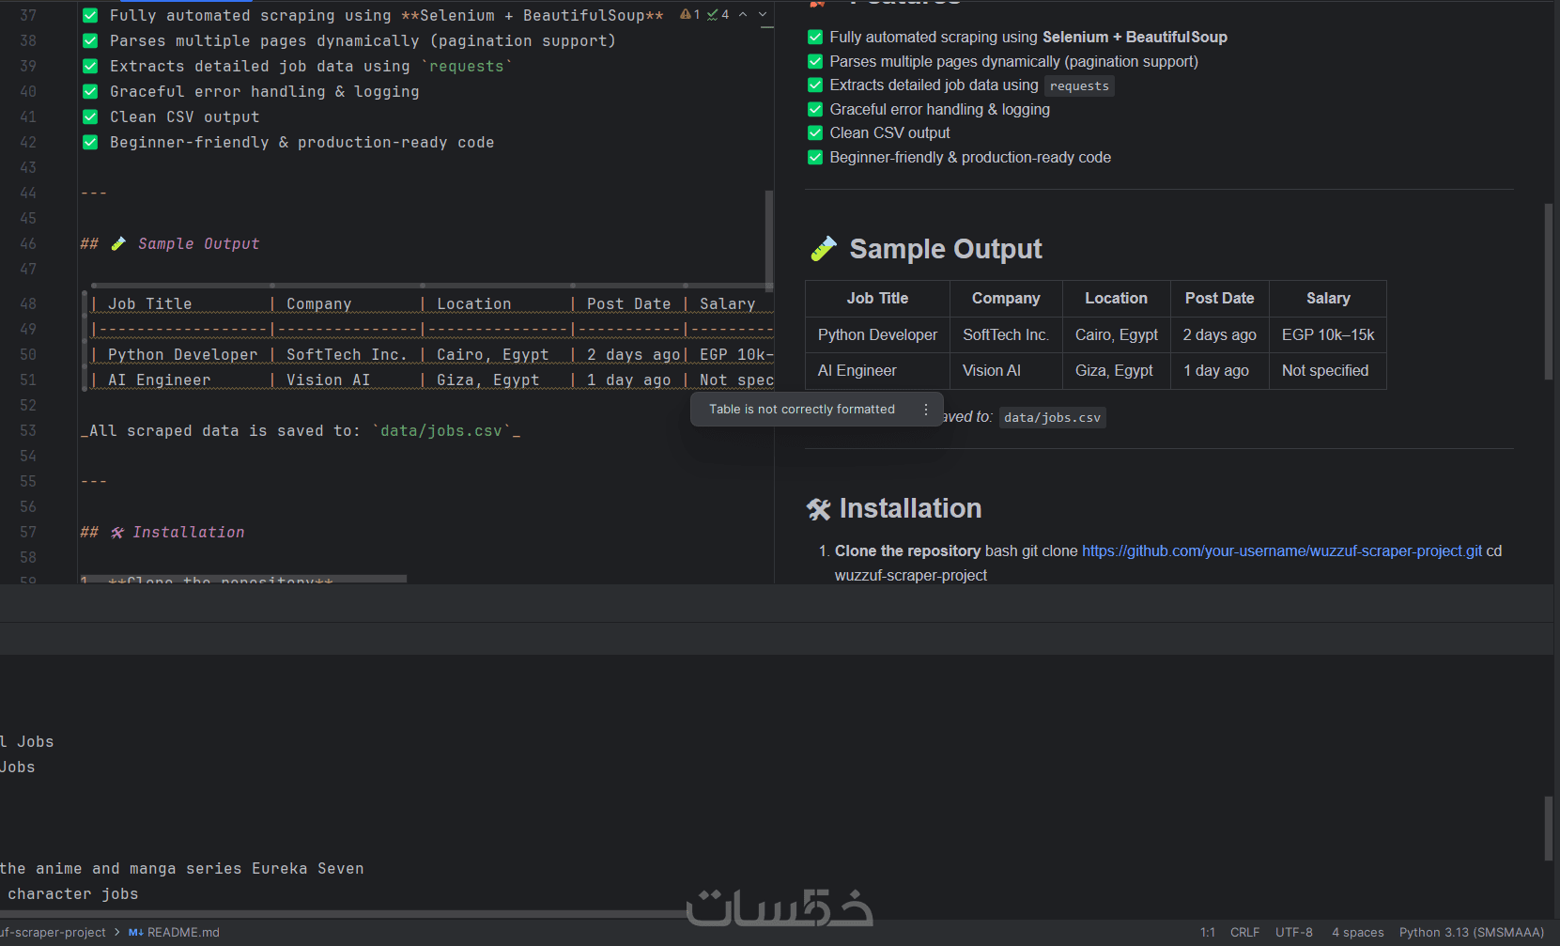This screenshot has height=946, width=1560.
Task: Click the '## Installation' heading in the editor
Action: coord(162,533)
